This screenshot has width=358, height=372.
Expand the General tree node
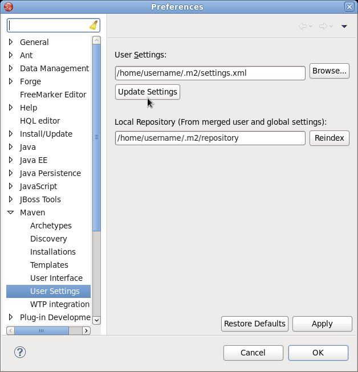[x=11, y=42]
